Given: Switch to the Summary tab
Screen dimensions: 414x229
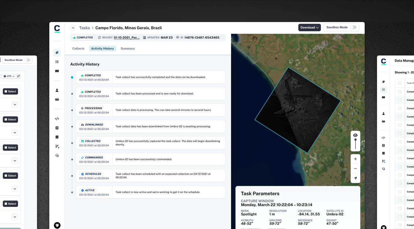Looking at the screenshot, I should (x=128, y=49).
